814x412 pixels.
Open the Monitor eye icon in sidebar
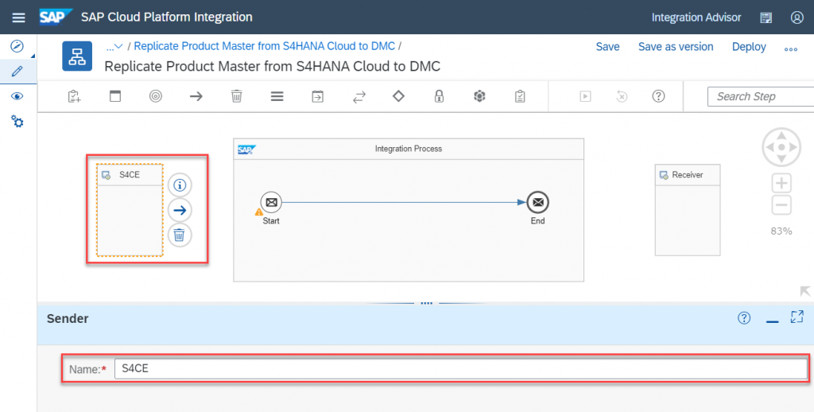tap(17, 96)
